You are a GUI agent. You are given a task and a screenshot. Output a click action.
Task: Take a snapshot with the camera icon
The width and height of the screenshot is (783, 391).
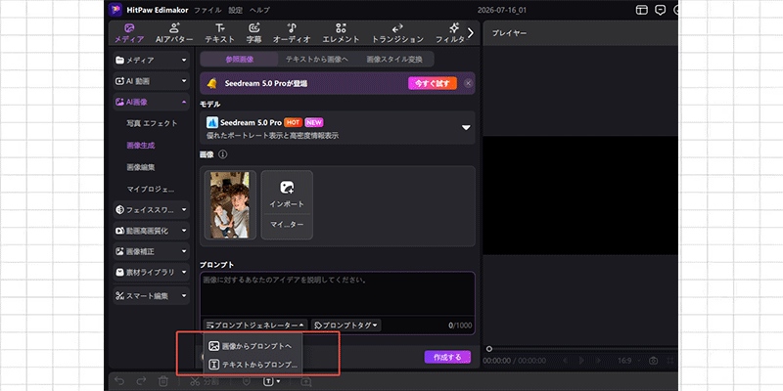coord(653,361)
